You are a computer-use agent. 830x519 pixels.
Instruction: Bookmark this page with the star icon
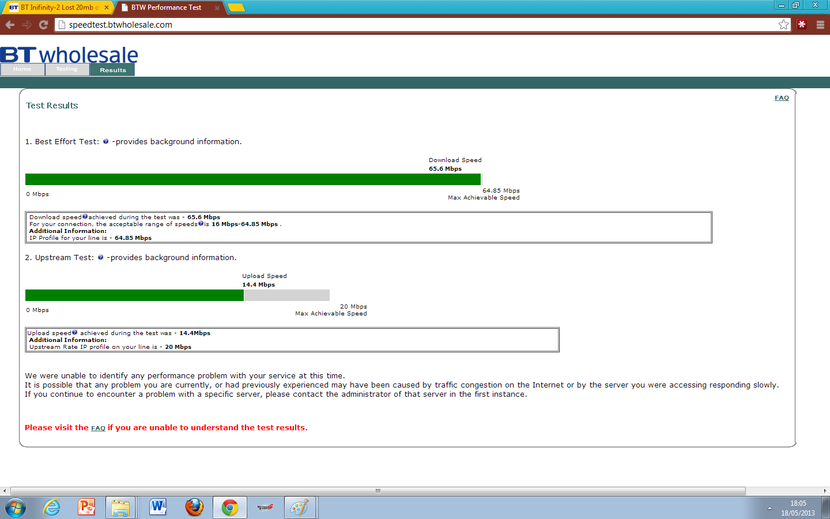(x=783, y=25)
